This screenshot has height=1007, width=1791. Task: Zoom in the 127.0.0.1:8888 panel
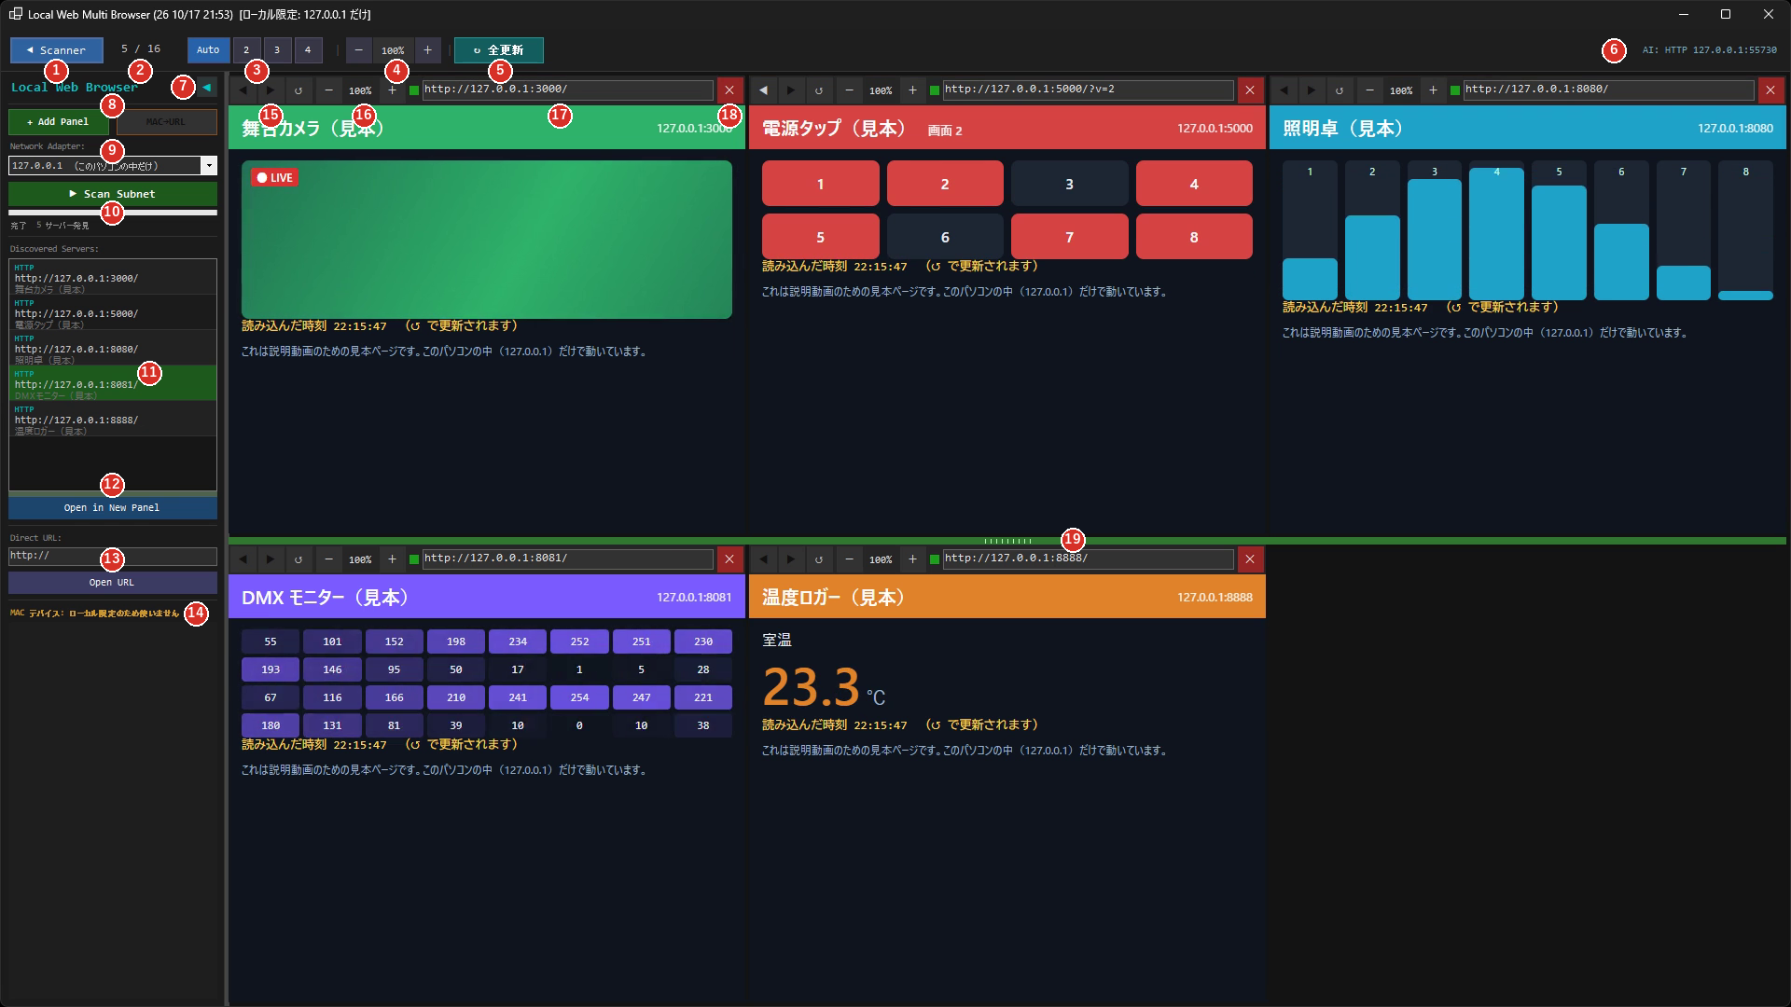point(912,559)
